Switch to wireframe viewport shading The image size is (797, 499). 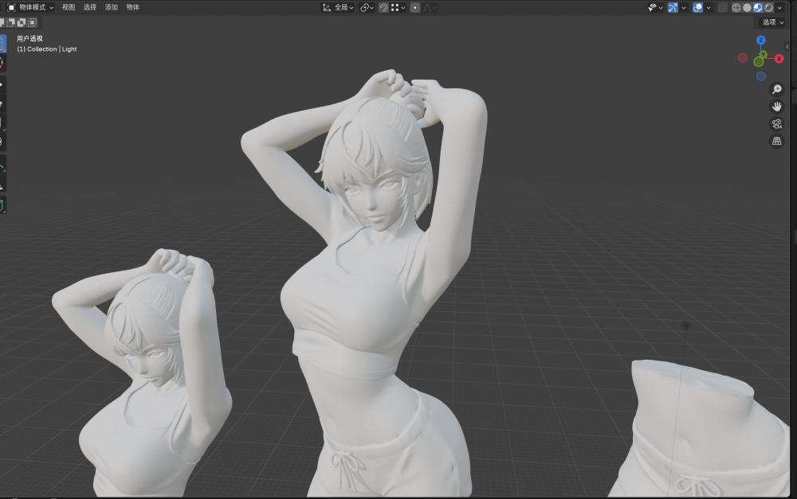(736, 8)
